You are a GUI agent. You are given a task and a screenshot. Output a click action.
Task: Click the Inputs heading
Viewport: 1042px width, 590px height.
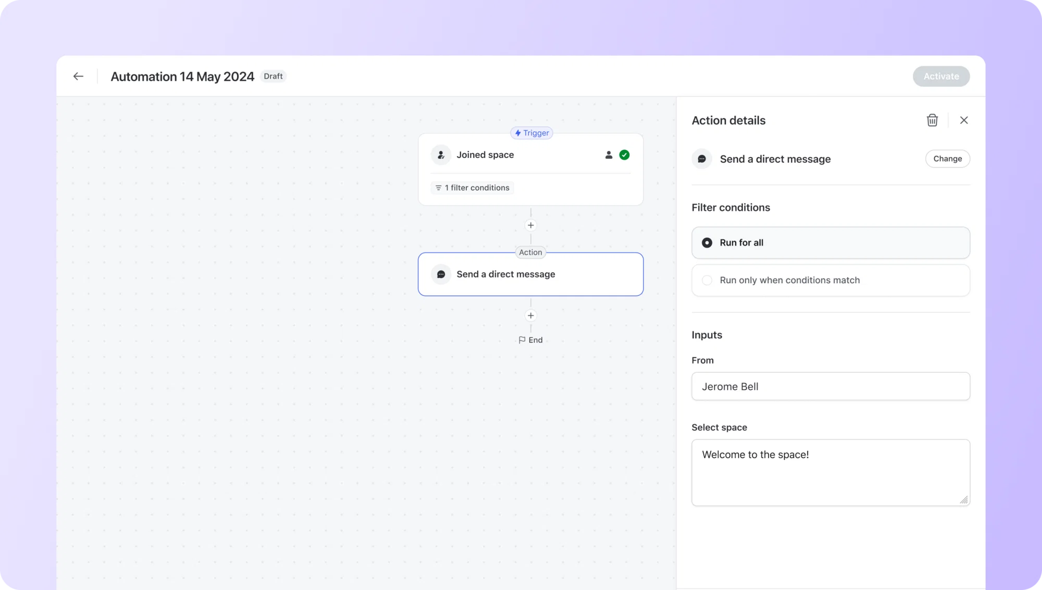pos(706,335)
